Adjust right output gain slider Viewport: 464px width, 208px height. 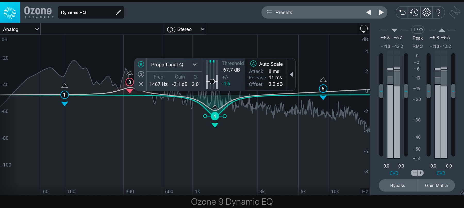click(x=453, y=91)
